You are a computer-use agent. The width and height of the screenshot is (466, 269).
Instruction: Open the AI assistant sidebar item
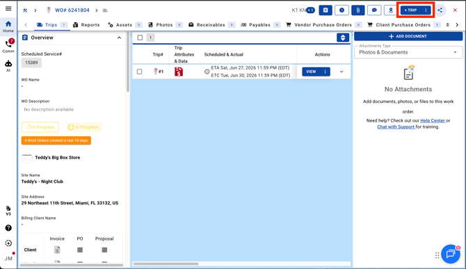(x=8, y=66)
